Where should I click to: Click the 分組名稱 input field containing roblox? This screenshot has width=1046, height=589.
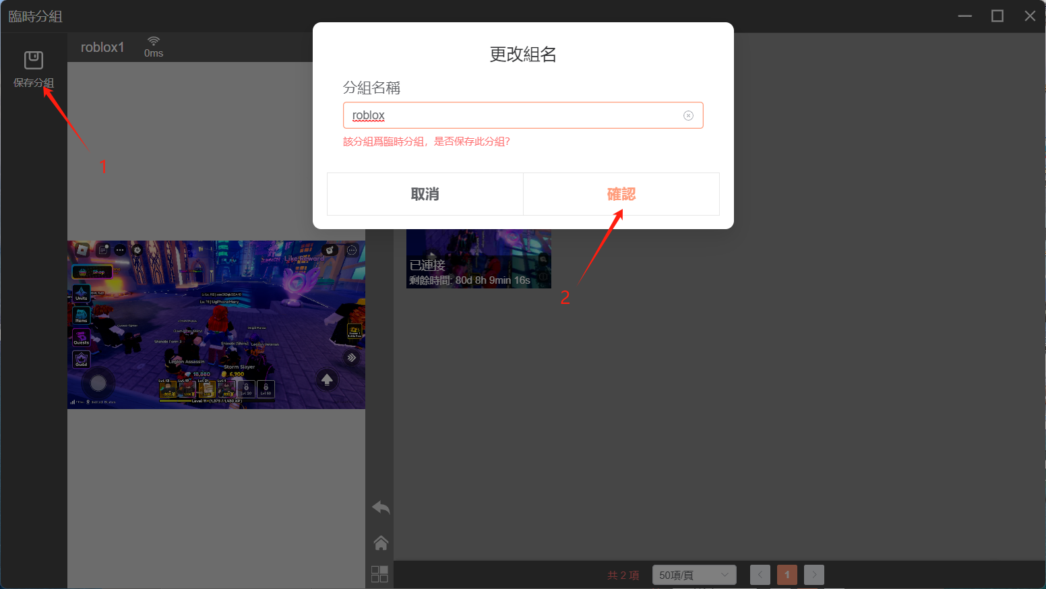coord(523,115)
